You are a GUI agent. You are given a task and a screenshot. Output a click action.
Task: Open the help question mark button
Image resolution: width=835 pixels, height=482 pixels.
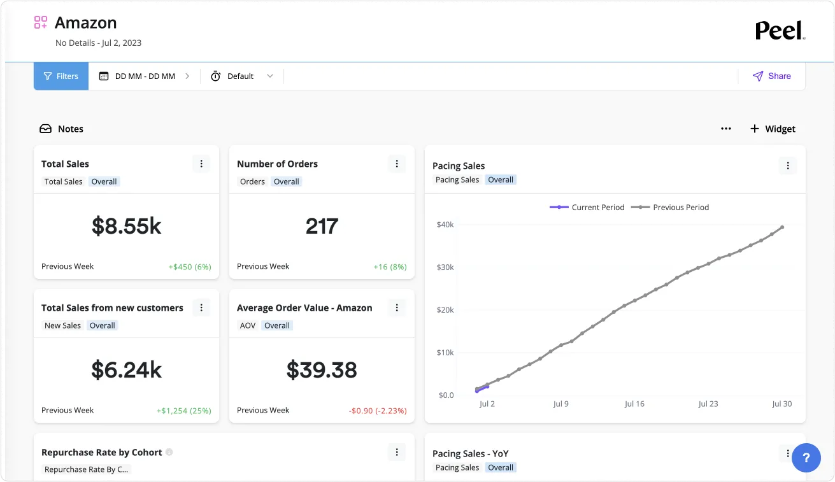(x=806, y=458)
